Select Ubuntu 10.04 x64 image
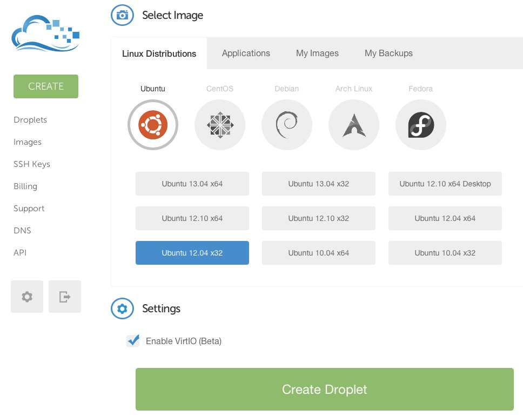523x416 pixels. [319, 253]
